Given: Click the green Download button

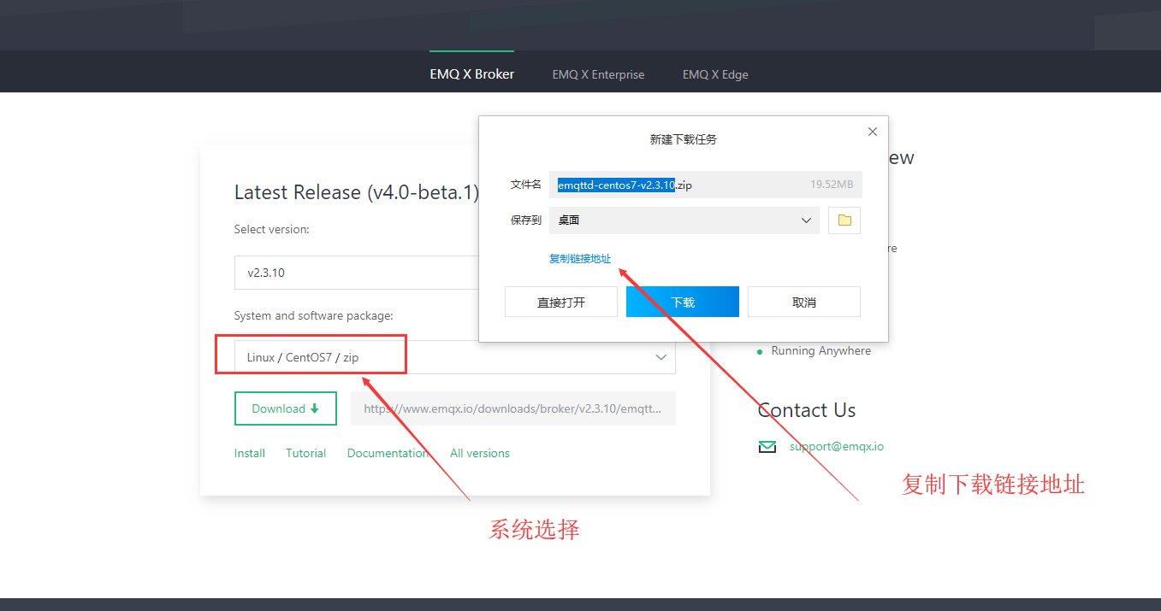Looking at the screenshot, I should 286,408.
